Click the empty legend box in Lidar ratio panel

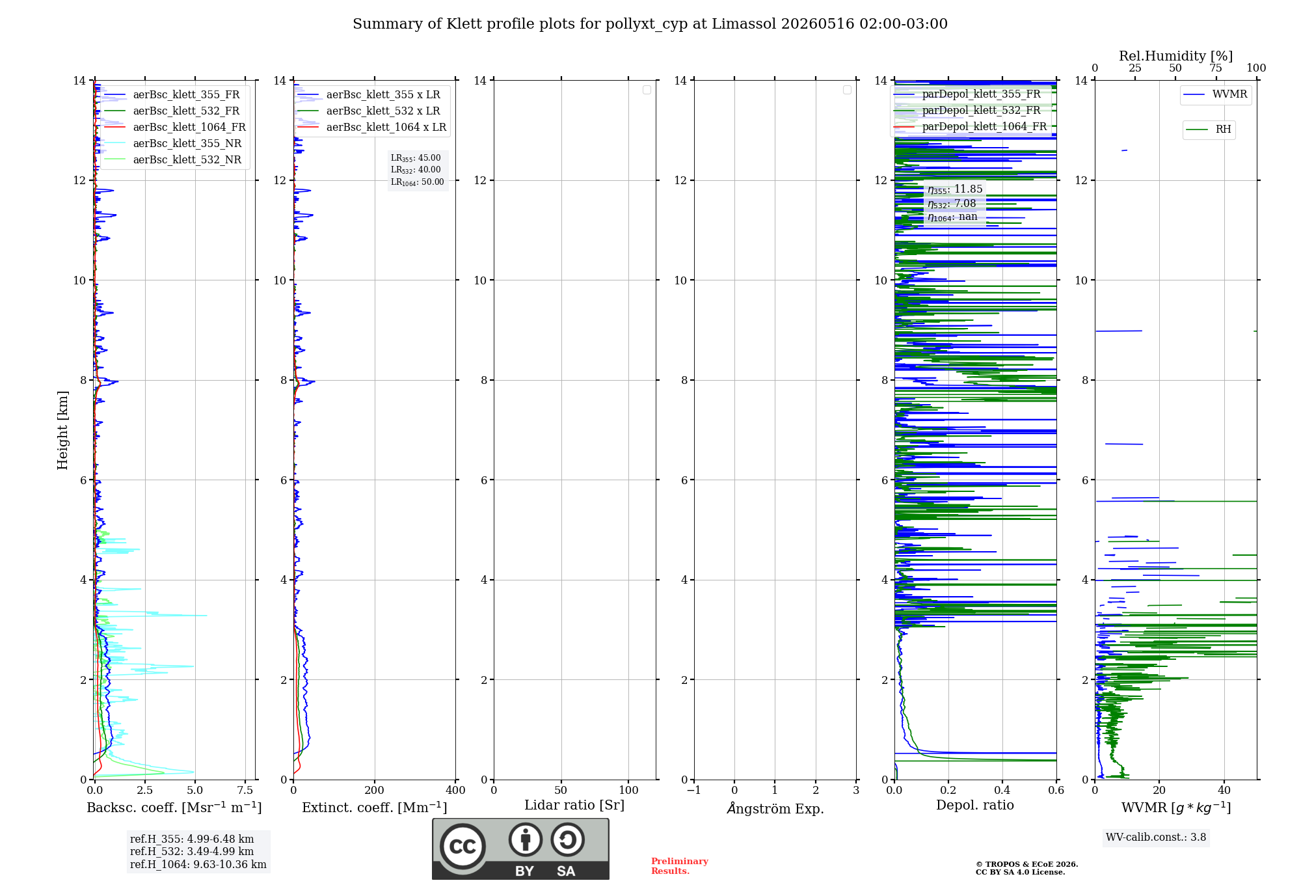click(x=647, y=90)
